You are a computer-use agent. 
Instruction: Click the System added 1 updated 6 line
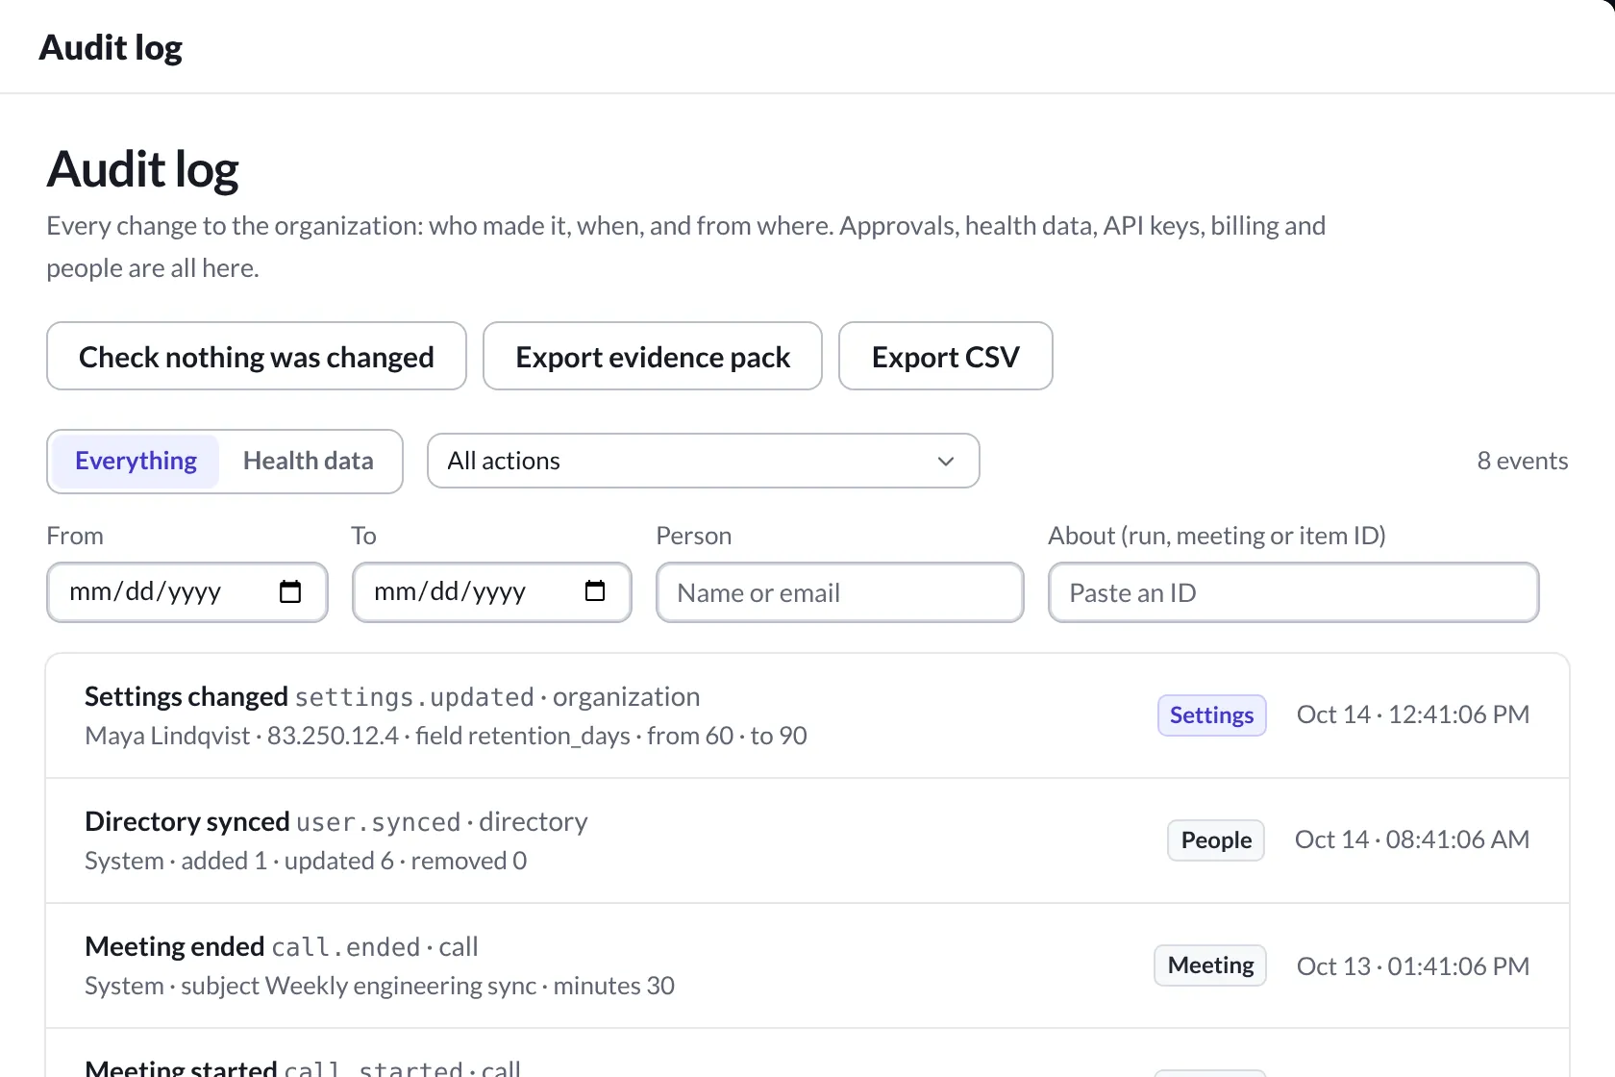click(x=306, y=861)
